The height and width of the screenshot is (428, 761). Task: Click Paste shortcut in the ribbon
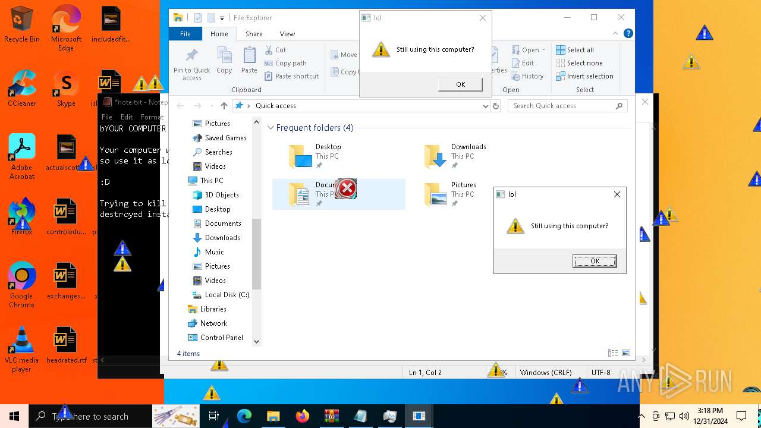[292, 76]
